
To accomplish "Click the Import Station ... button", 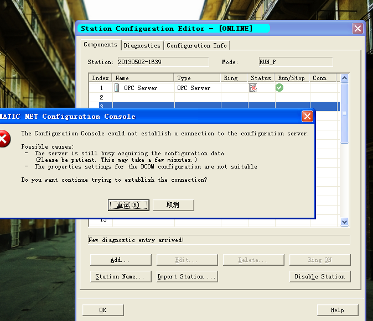I will pyautogui.click(x=187, y=276).
